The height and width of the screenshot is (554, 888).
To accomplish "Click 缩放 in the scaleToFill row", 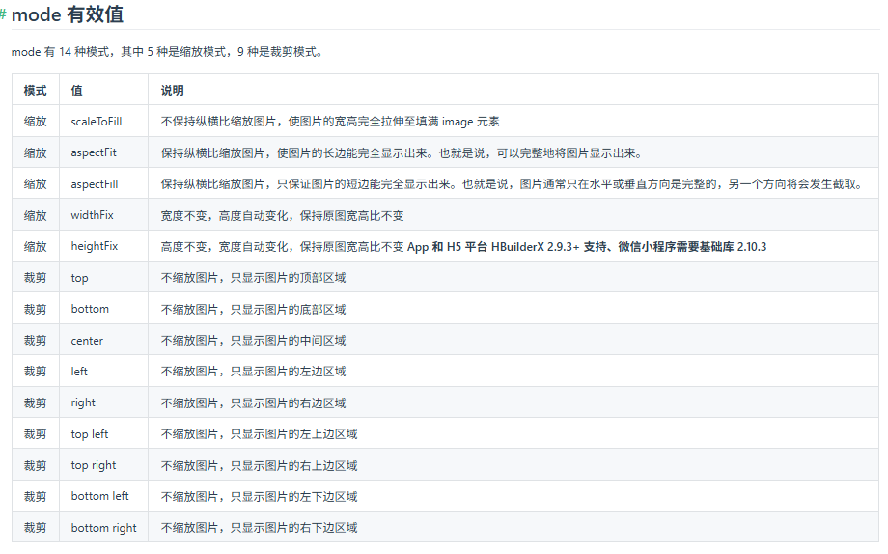I will pyautogui.click(x=35, y=122).
